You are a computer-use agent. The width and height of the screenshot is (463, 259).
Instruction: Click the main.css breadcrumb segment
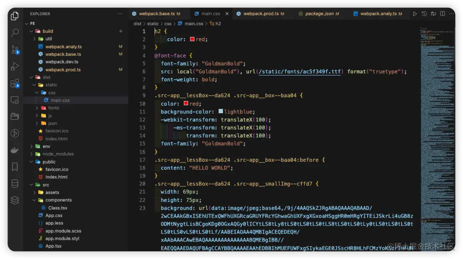click(191, 23)
